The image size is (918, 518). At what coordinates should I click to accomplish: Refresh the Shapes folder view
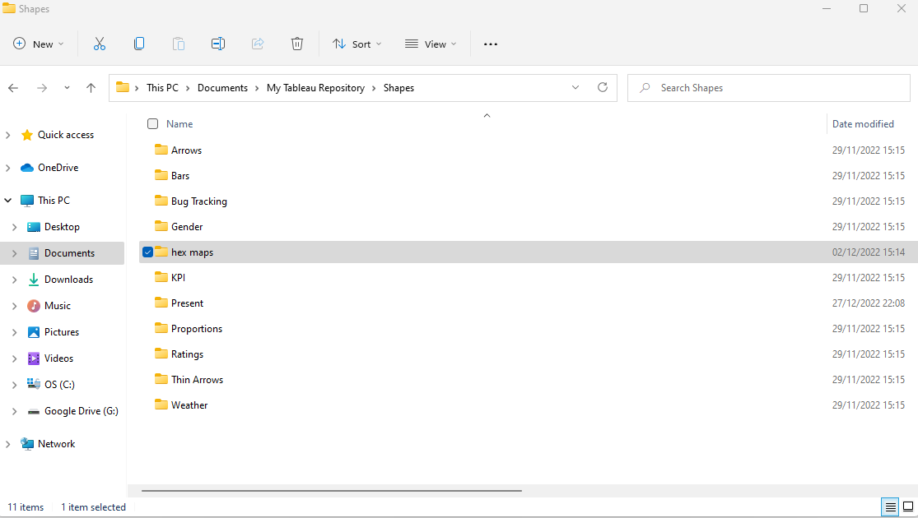603,87
